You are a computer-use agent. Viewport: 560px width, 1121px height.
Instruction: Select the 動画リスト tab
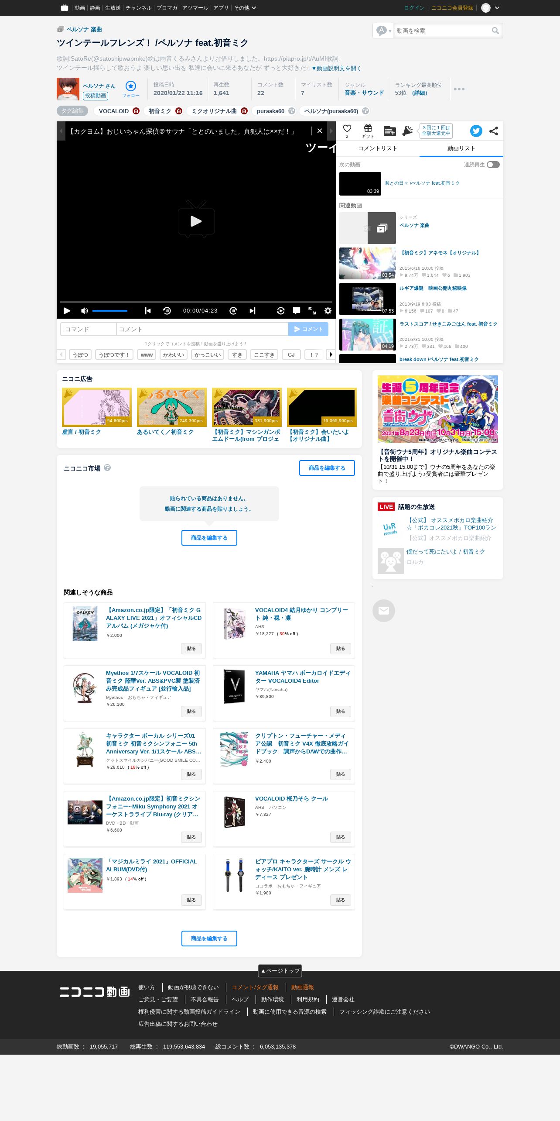click(461, 148)
